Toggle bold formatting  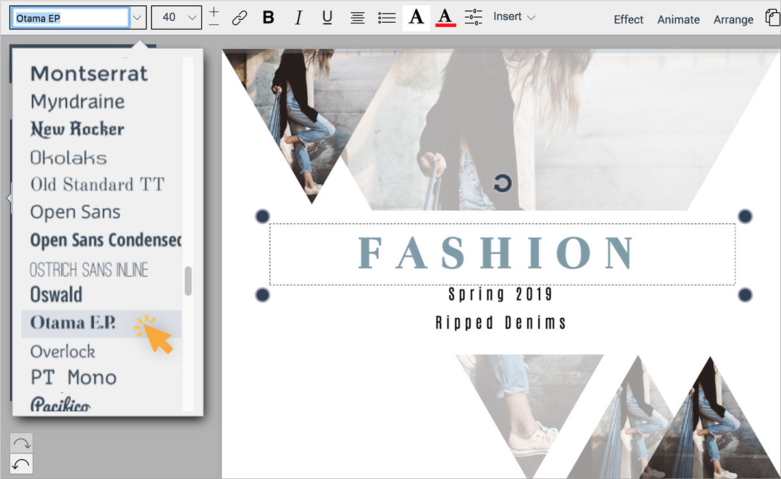[267, 18]
